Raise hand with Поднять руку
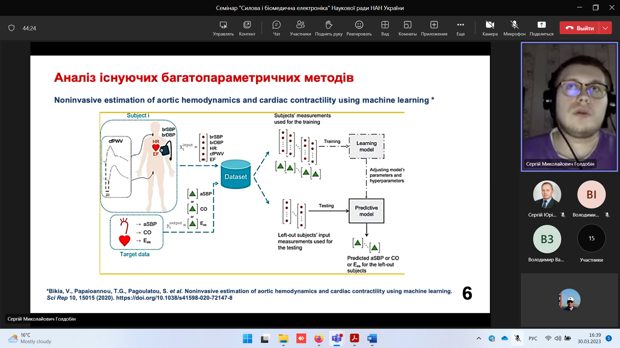This screenshot has width=620, height=348. pos(329,28)
